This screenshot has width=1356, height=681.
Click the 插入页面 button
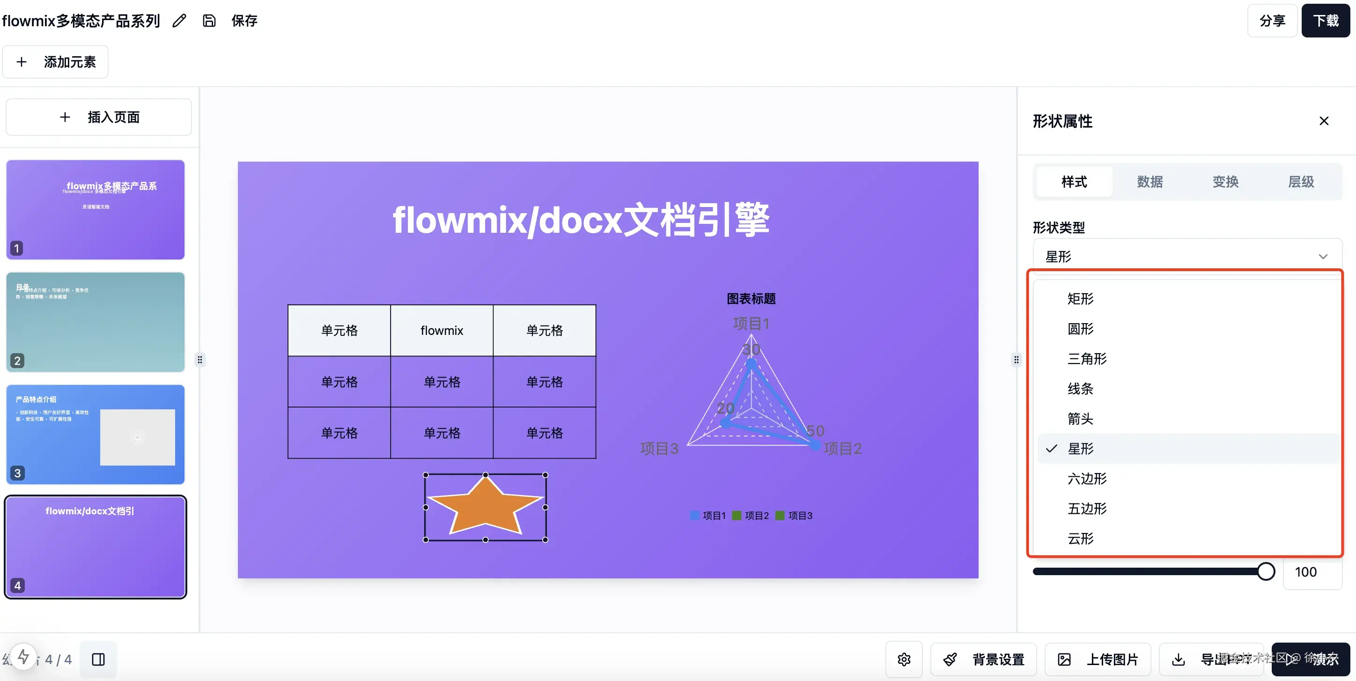click(98, 117)
